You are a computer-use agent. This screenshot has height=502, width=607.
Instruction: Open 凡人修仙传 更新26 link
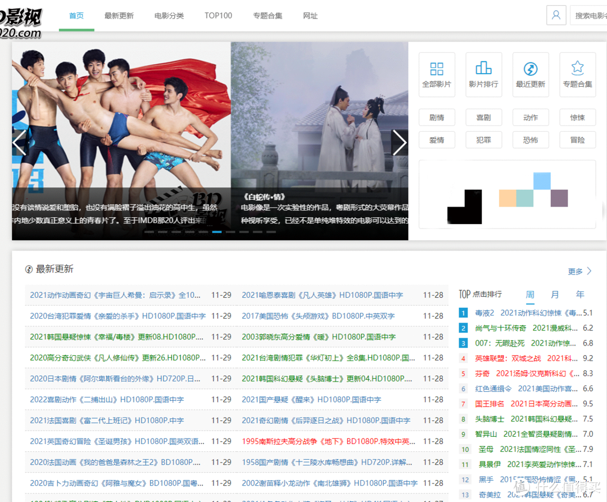coord(117,358)
